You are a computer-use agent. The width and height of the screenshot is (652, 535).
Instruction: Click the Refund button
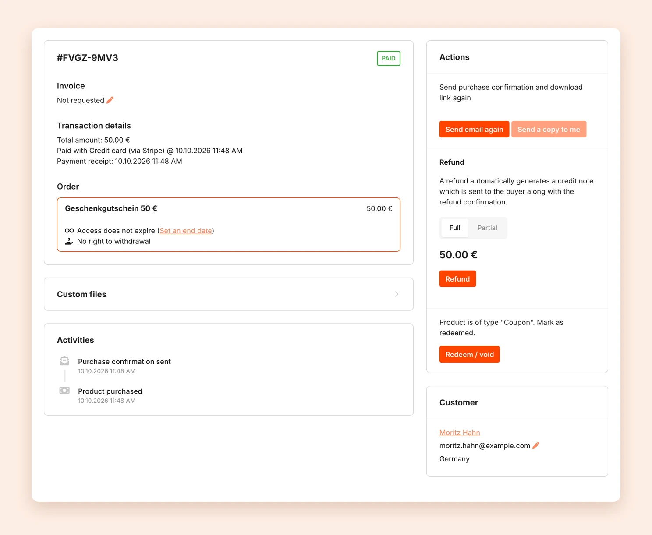pos(457,279)
